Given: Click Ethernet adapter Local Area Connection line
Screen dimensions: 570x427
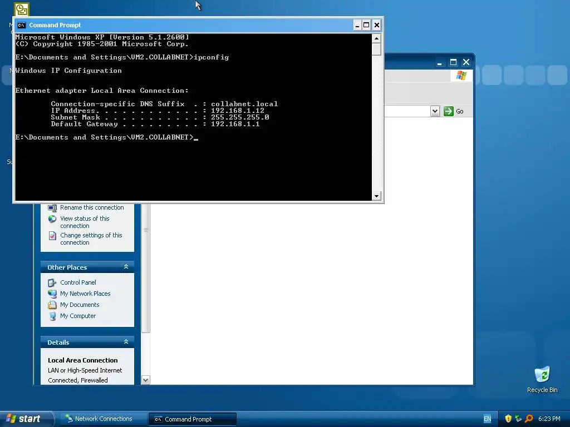Looking at the screenshot, I should point(102,91).
